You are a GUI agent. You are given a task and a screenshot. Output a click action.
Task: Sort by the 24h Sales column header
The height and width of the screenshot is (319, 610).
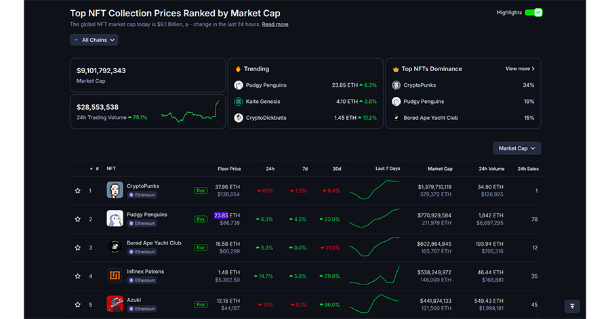tap(528, 169)
